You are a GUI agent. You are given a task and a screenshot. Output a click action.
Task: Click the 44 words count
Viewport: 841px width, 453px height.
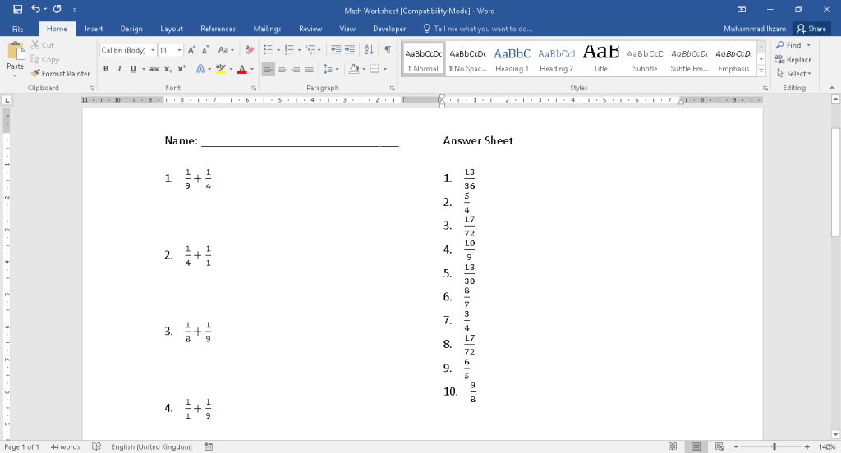pyautogui.click(x=65, y=446)
